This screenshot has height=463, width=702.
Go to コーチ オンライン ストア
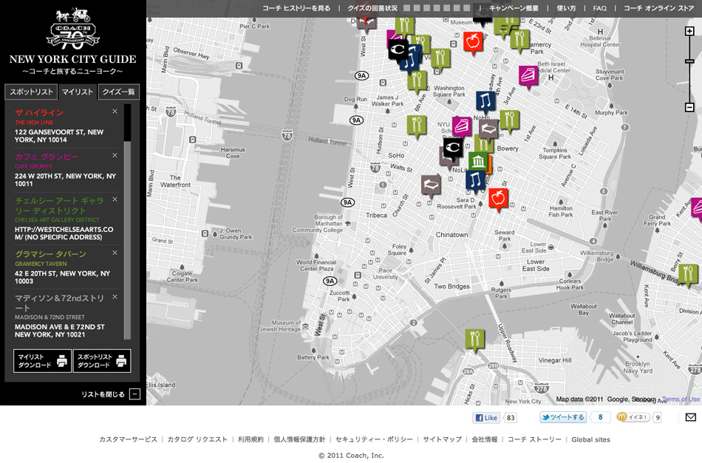pyautogui.click(x=658, y=8)
